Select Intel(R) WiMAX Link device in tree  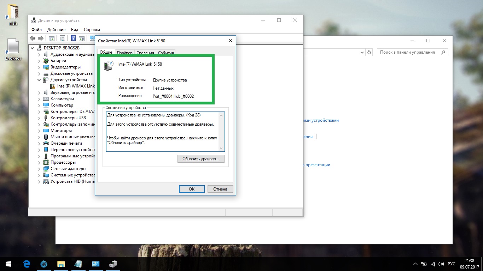click(x=76, y=86)
